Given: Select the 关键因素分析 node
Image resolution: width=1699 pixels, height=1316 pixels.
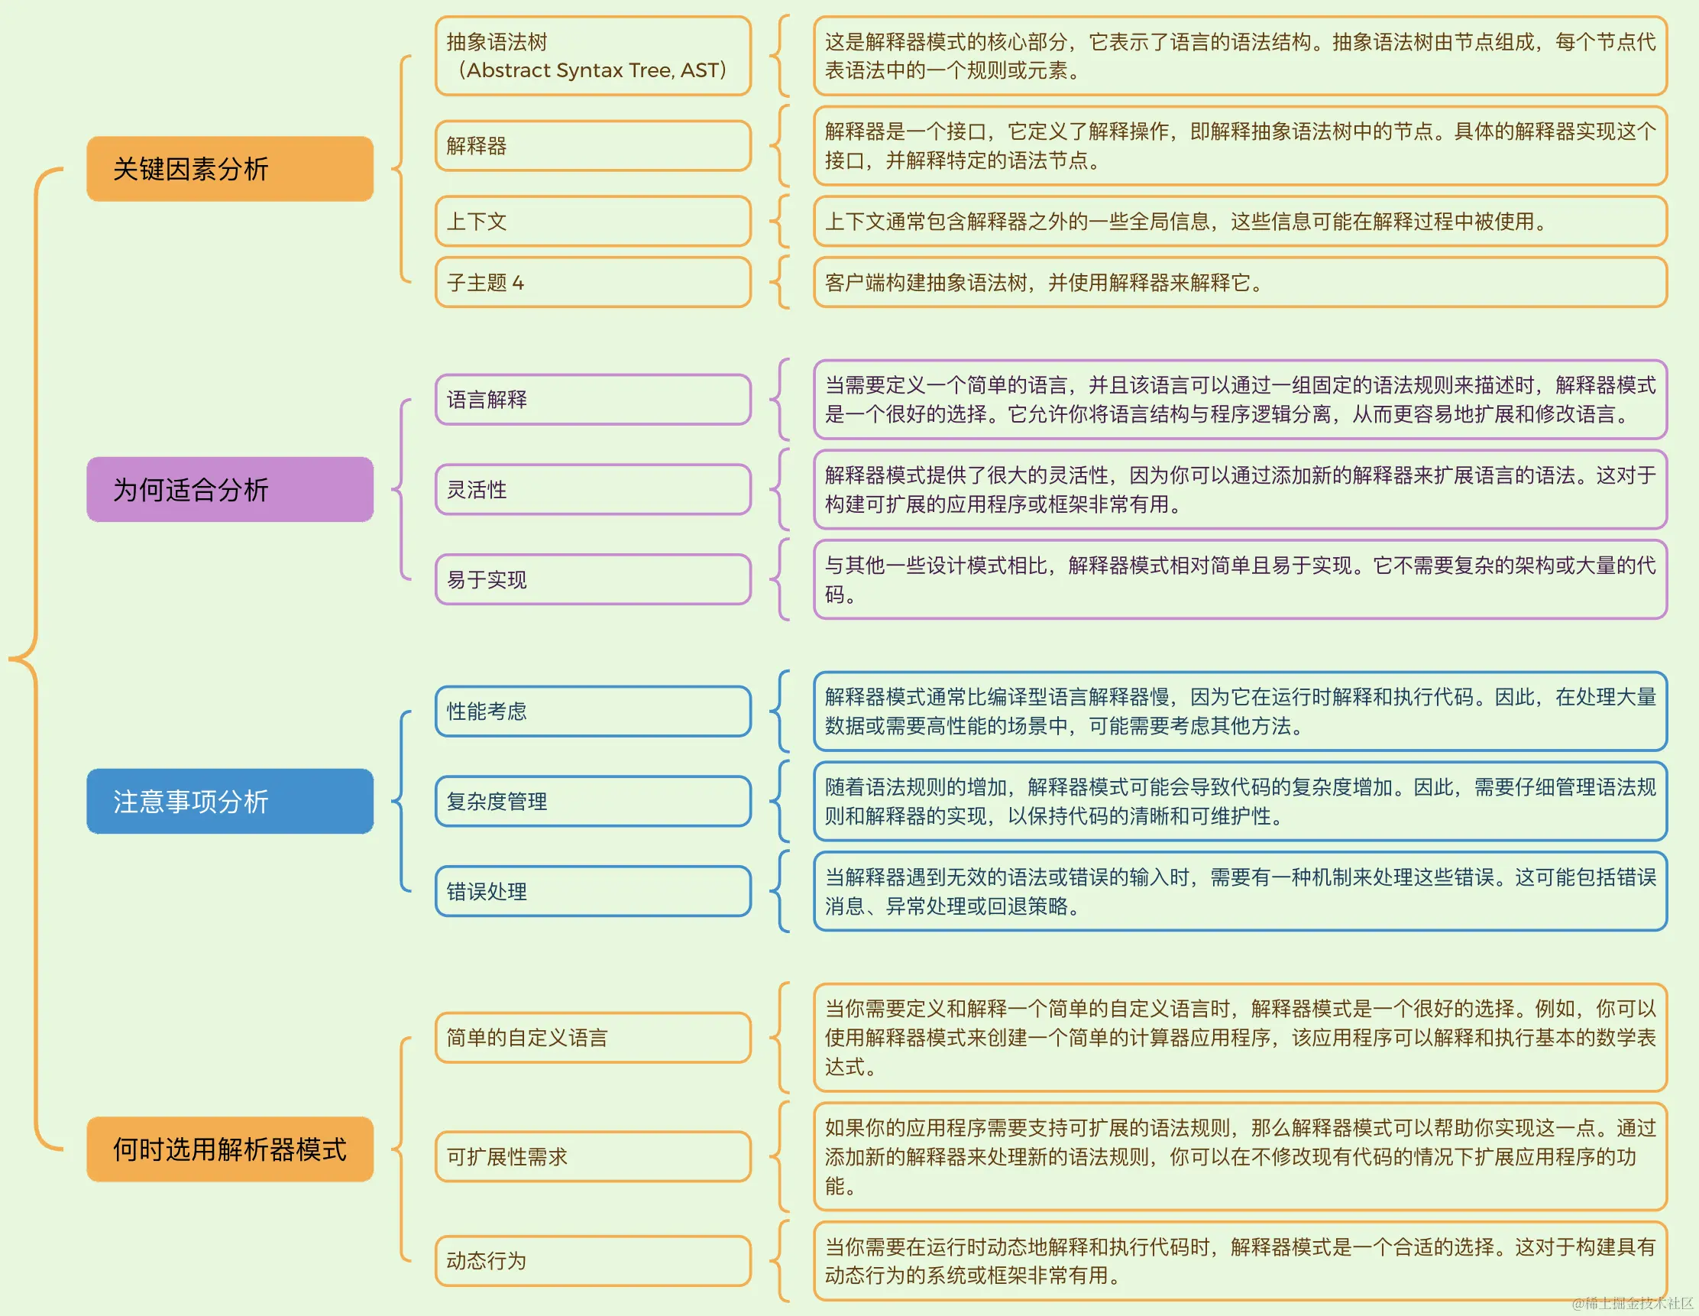Looking at the screenshot, I should [229, 167].
